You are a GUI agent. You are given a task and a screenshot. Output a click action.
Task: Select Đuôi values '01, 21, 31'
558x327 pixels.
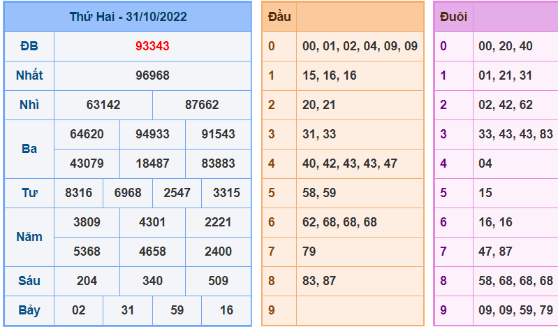(506, 75)
